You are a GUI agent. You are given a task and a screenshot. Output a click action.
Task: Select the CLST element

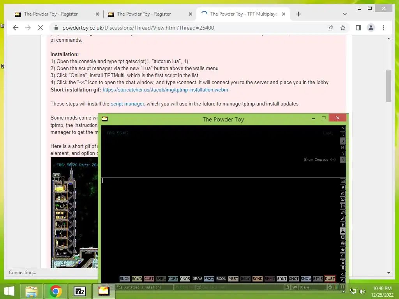point(149,279)
